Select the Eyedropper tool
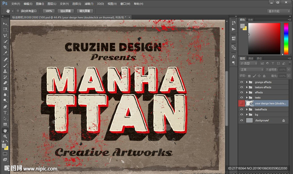 tap(5, 53)
